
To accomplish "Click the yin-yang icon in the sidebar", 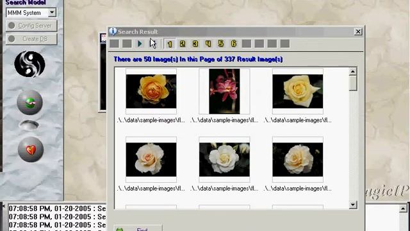I will pos(29,64).
